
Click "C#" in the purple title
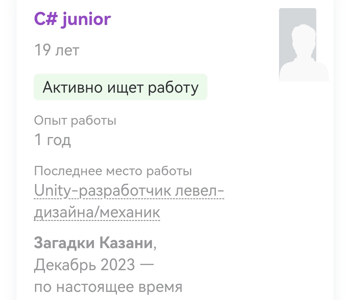(x=45, y=19)
